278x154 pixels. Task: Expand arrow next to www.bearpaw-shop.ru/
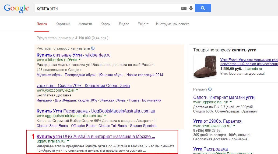click(234, 126)
